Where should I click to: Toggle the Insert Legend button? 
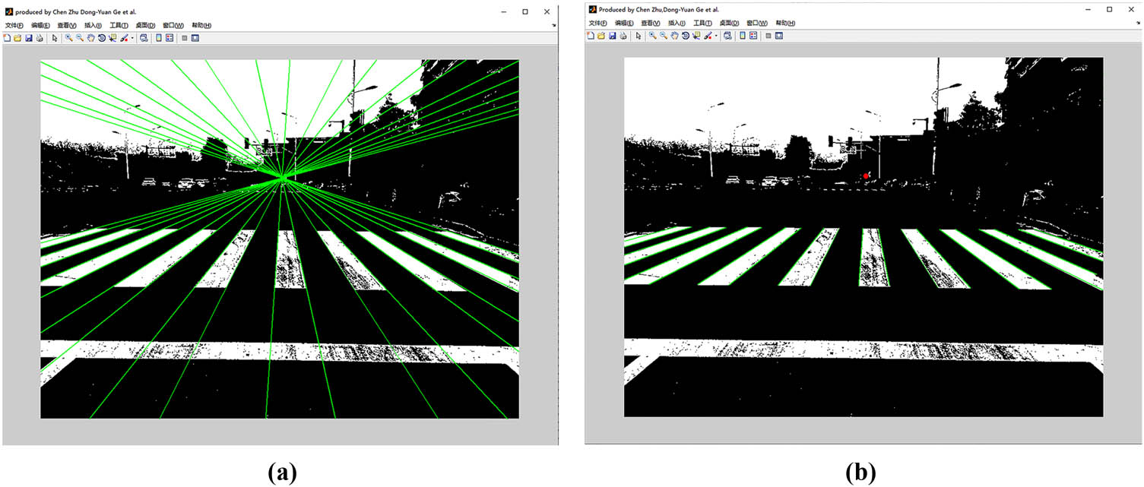tap(170, 38)
